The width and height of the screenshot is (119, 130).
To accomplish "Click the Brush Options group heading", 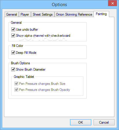I will click(x=21, y=63).
